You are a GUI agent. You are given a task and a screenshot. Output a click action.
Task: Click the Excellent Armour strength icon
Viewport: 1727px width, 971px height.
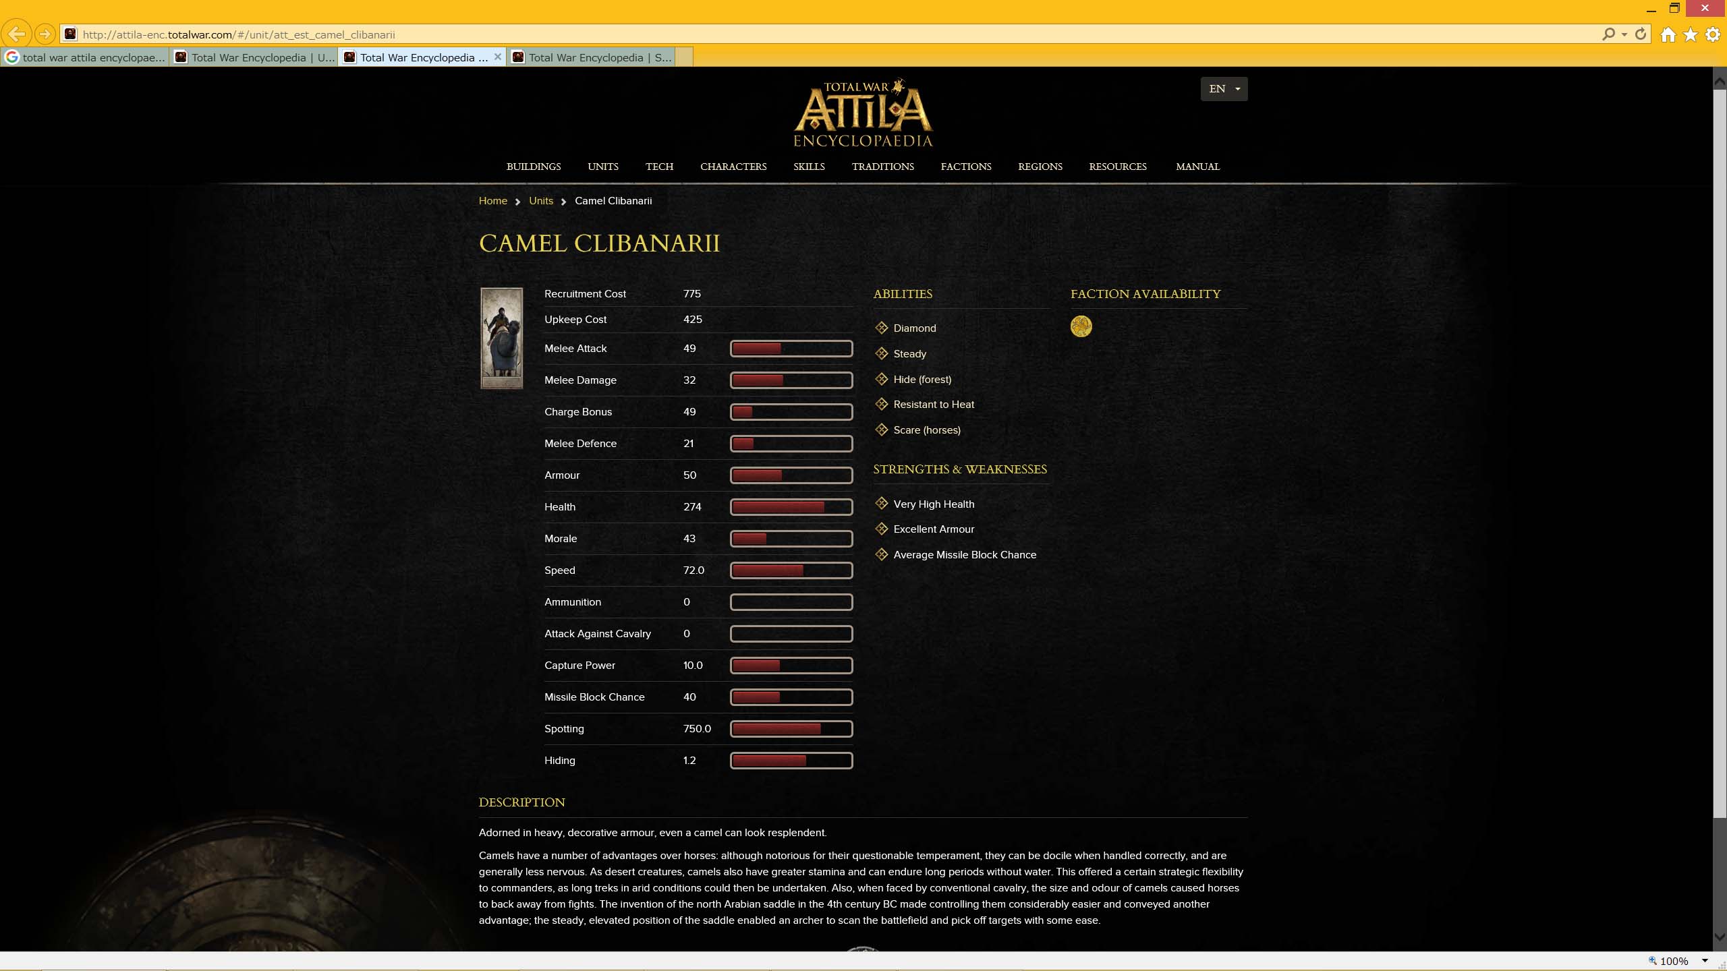pyautogui.click(x=881, y=529)
